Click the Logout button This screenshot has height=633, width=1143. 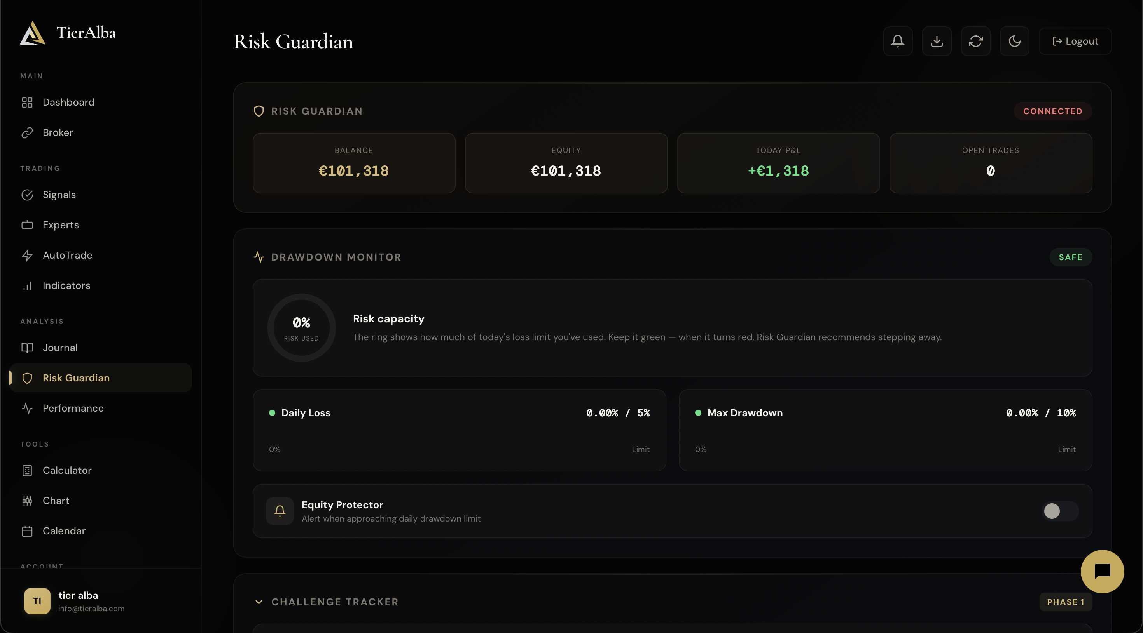[1075, 41]
